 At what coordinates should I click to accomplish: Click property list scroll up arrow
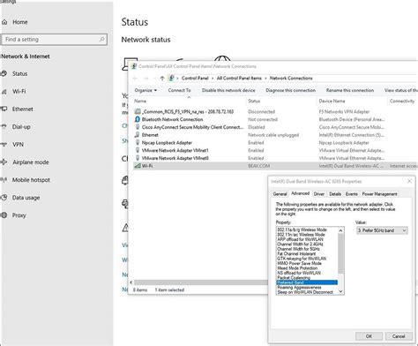(x=340, y=230)
